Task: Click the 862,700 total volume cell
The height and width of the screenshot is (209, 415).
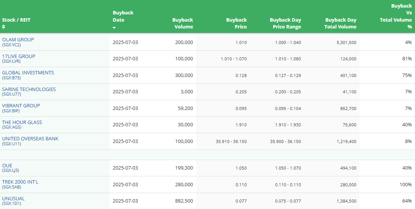Action: pos(348,108)
